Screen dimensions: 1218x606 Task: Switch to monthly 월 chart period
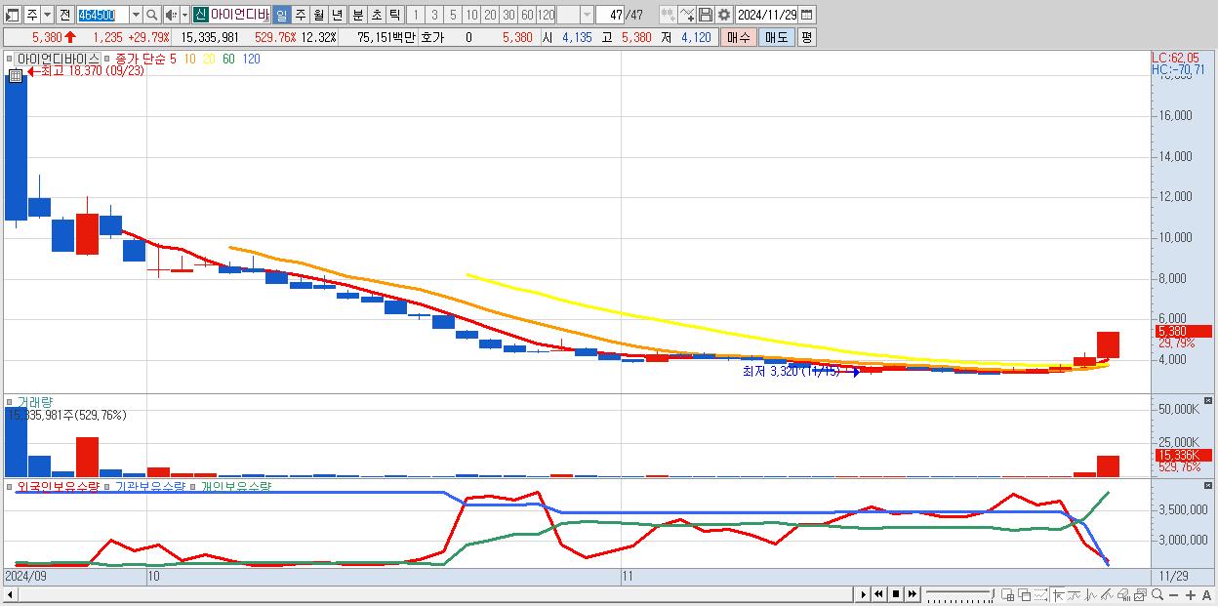tap(318, 15)
